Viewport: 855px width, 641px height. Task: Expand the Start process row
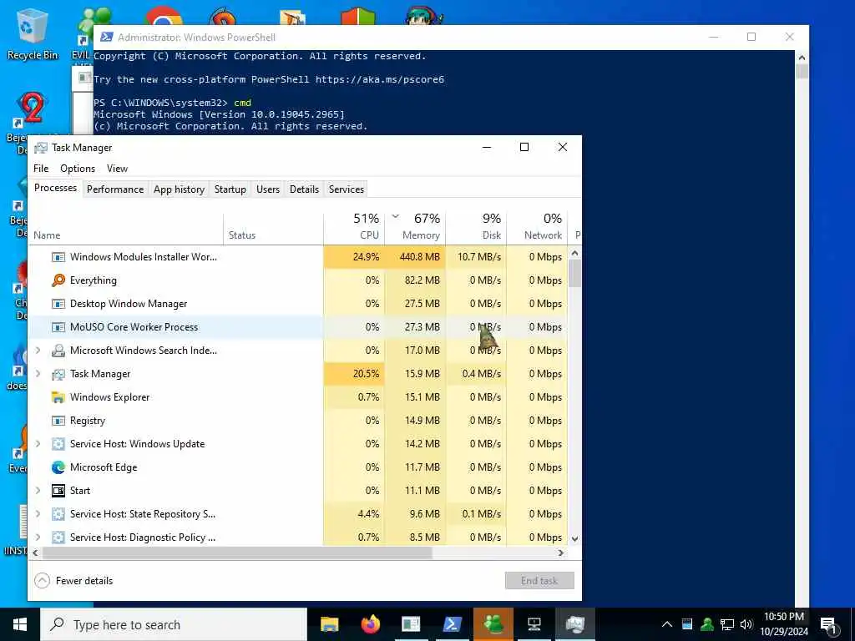[x=38, y=491]
